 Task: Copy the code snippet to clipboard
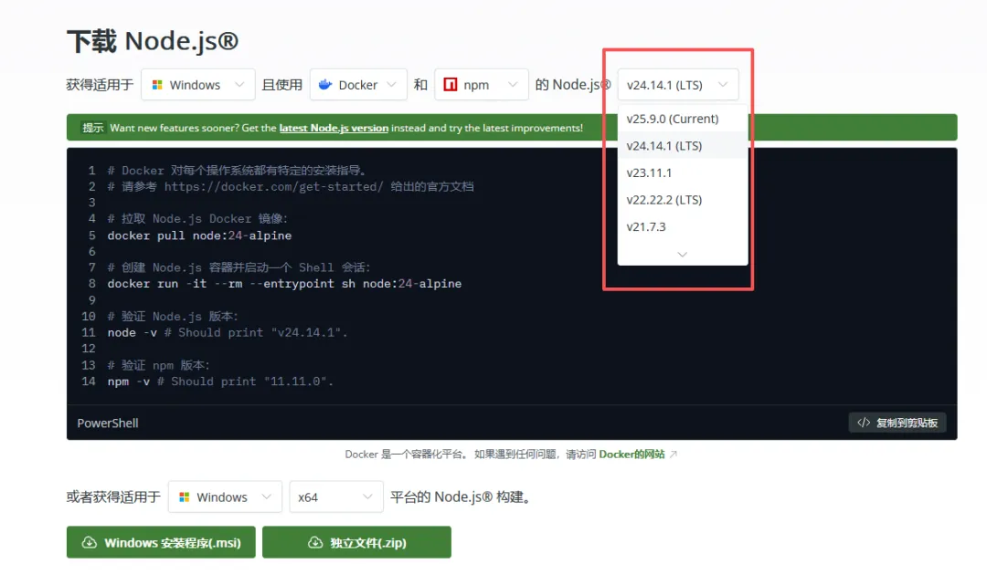tap(897, 423)
